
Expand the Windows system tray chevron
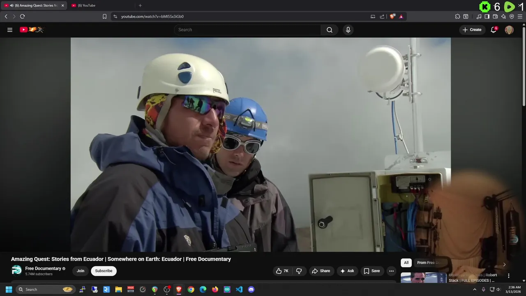475,289
